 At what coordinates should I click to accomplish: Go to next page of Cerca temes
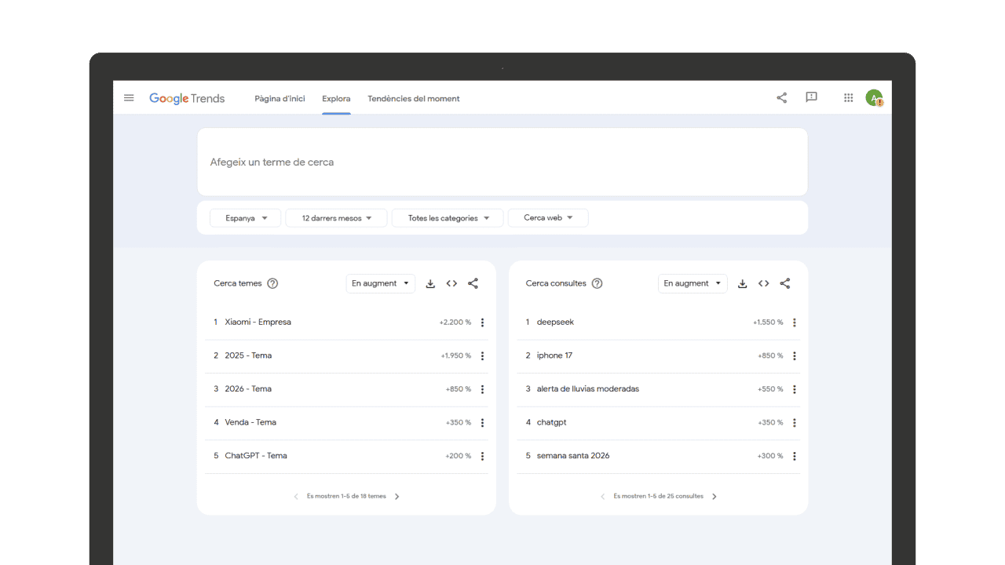click(397, 497)
